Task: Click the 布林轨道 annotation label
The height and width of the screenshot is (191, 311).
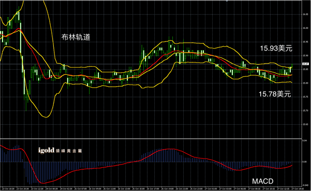Action: pyautogui.click(x=76, y=37)
